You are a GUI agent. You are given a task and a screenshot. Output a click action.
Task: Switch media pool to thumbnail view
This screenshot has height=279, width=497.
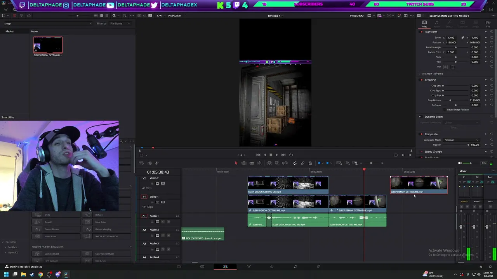click(101, 15)
